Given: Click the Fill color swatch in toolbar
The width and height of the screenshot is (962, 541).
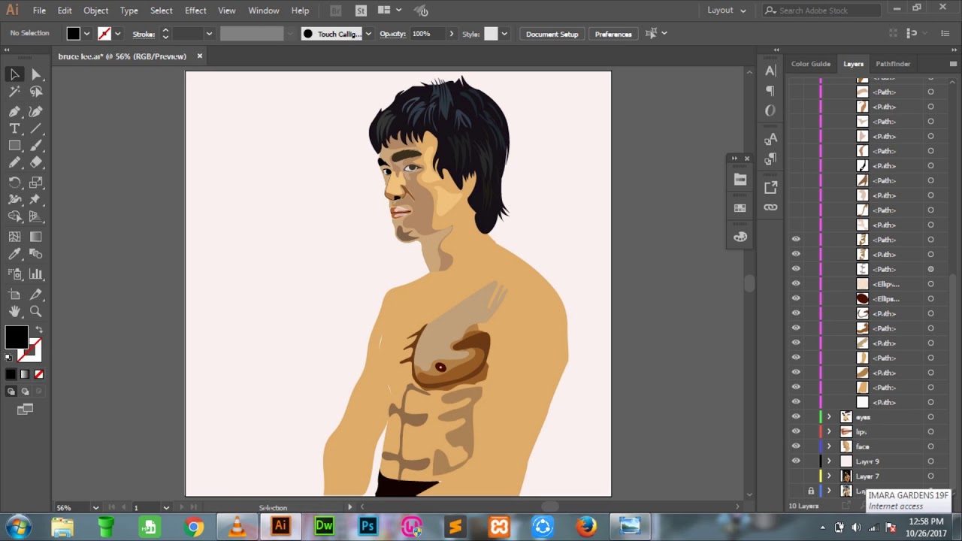Looking at the screenshot, I should [17, 337].
